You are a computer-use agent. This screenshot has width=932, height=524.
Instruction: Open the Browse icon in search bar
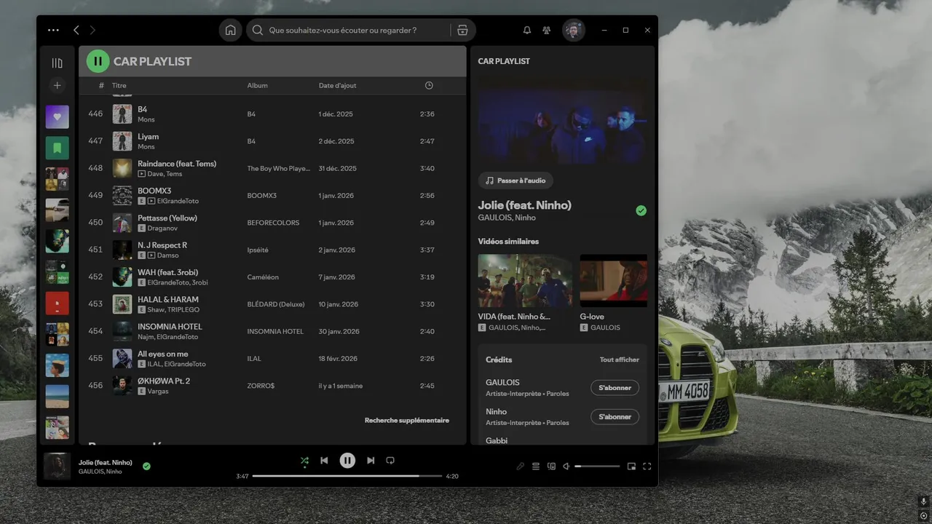click(462, 30)
